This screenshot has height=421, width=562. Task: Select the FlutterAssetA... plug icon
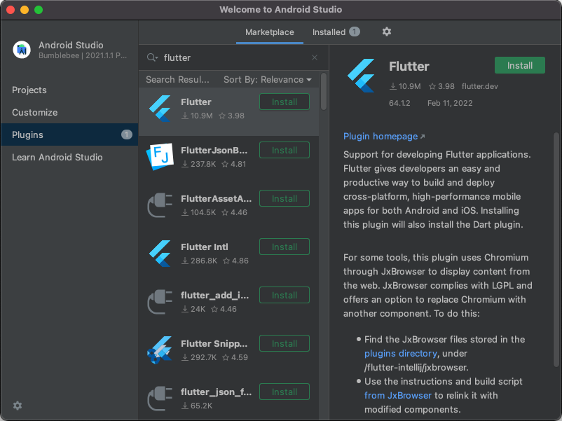pos(160,205)
